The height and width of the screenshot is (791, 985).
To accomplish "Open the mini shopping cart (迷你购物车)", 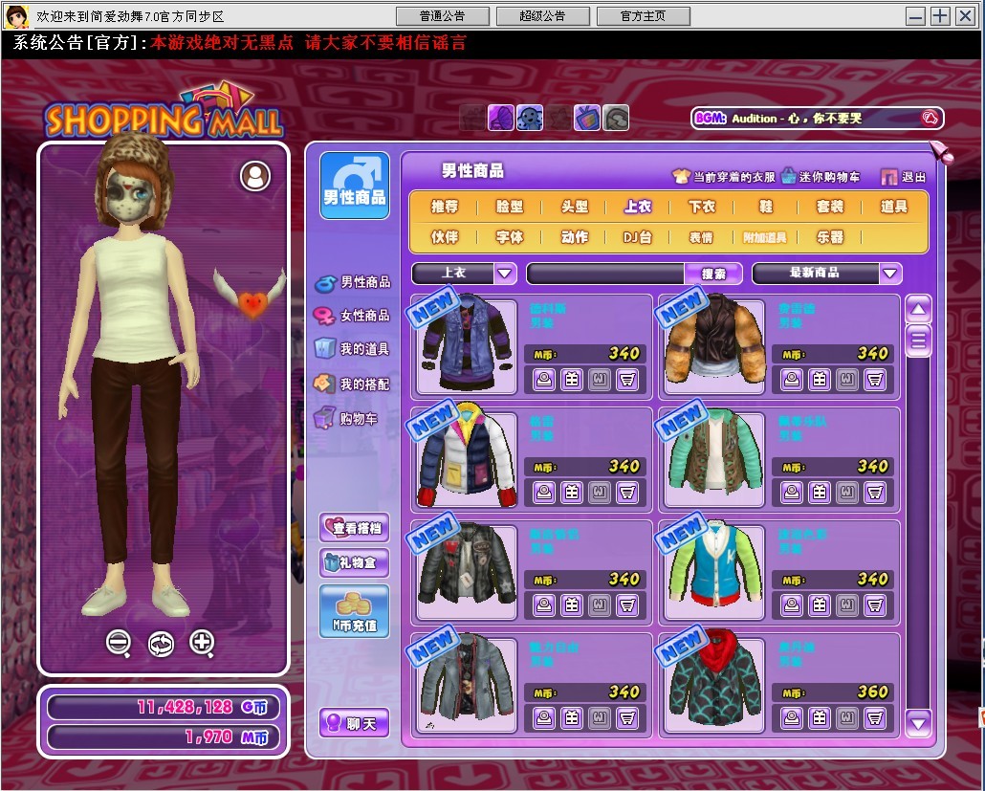I will coord(821,176).
